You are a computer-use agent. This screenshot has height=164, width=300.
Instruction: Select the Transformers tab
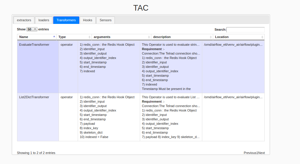(66, 20)
